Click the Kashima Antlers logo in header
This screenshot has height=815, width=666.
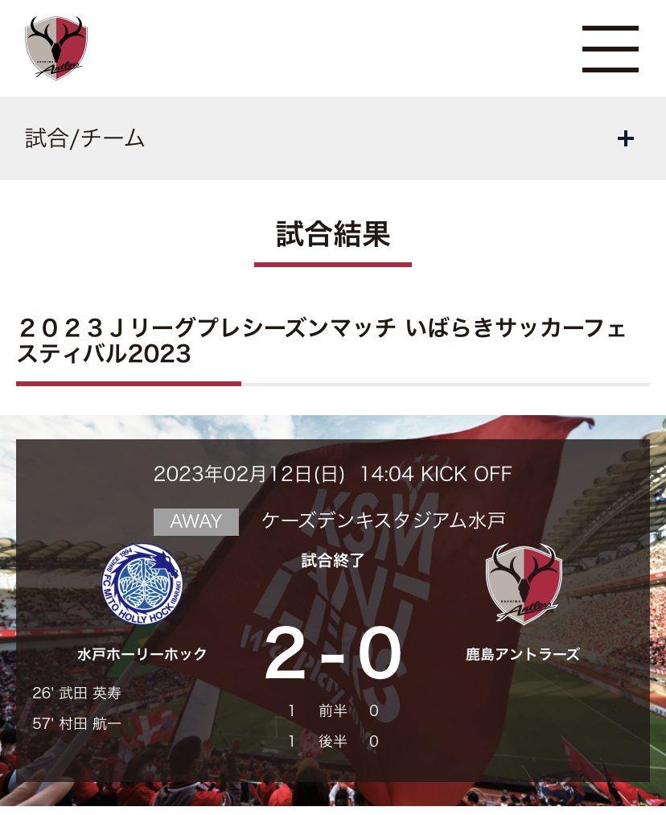click(x=56, y=47)
